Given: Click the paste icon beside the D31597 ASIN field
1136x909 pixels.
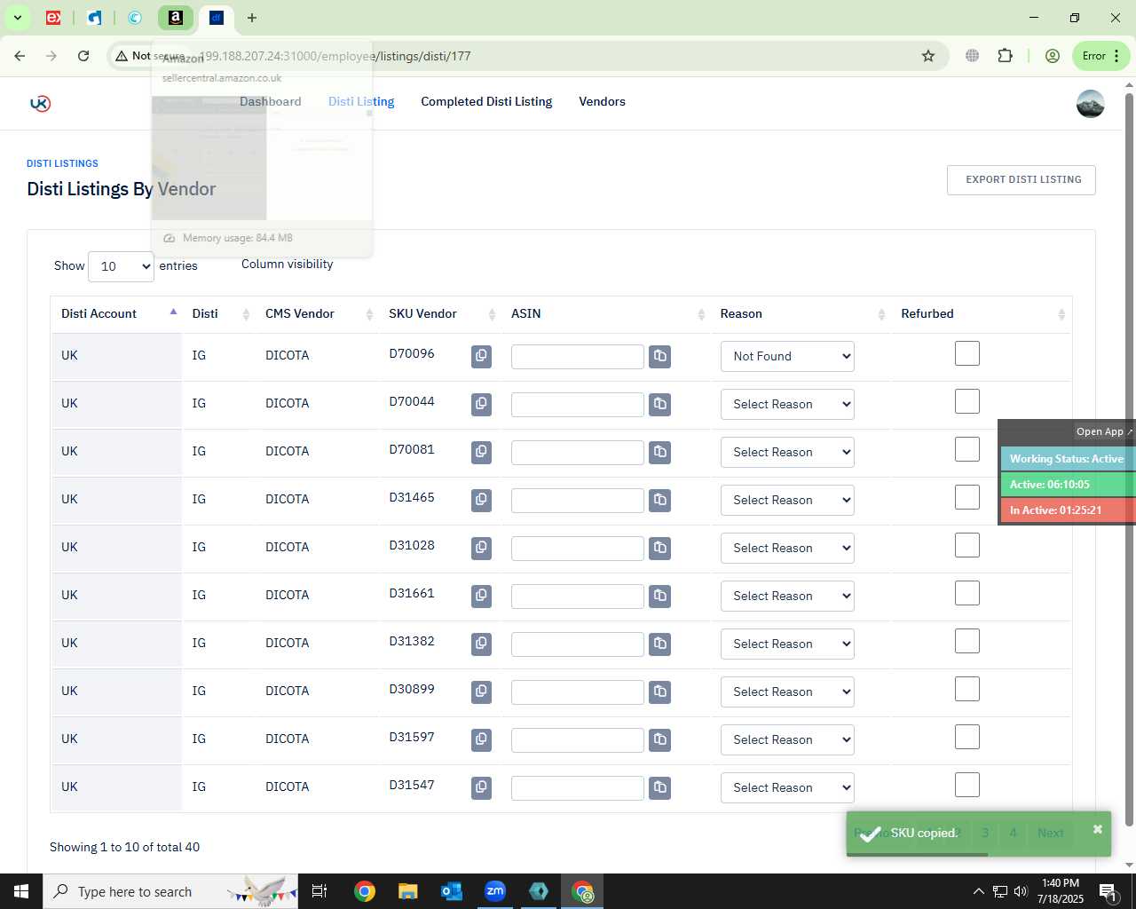Looking at the screenshot, I should (659, 739).
